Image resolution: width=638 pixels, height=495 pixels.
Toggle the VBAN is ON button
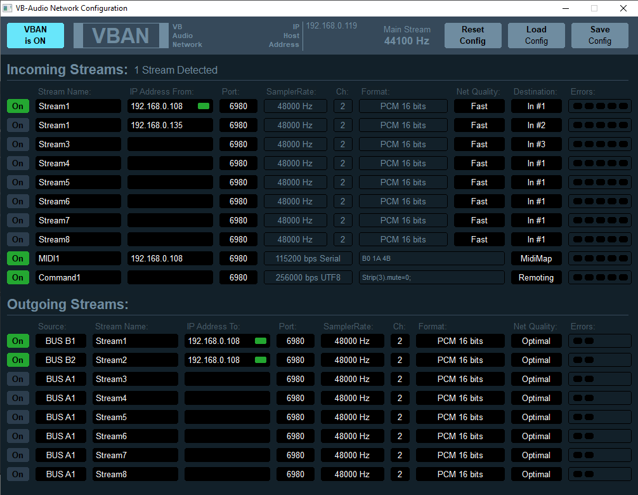coord(36,36)
